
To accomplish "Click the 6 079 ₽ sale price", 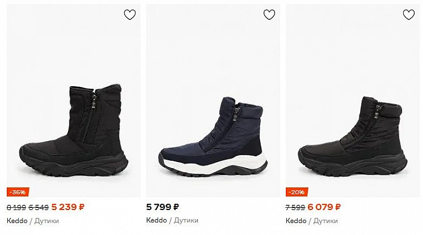I will [325, 207].
